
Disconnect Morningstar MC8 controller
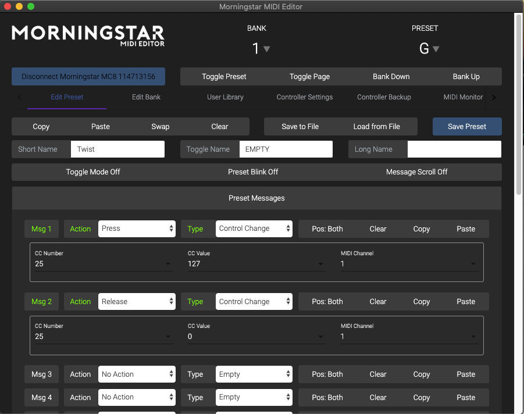coord(88,77)
